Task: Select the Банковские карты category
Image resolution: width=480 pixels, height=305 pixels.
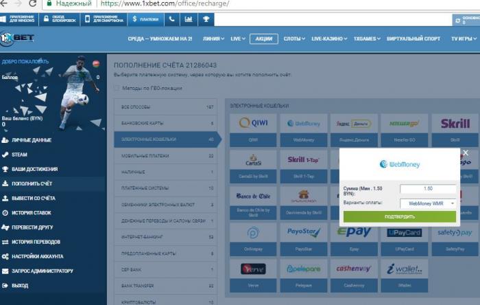Action: click(x=166, y=123)
